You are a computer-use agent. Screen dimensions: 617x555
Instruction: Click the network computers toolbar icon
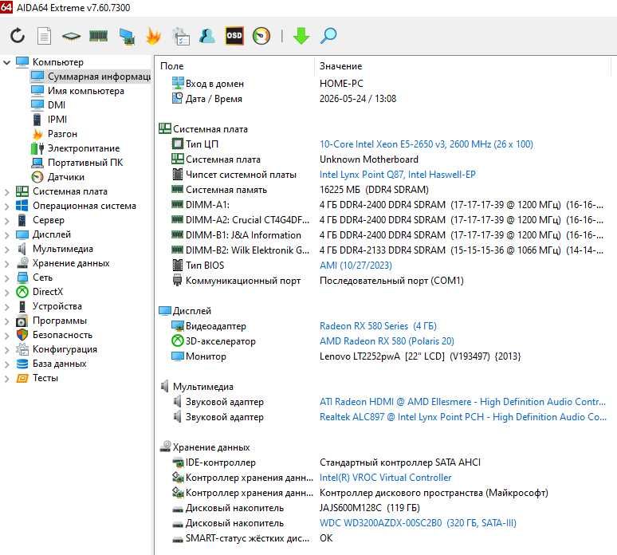[x=127, y=36]
